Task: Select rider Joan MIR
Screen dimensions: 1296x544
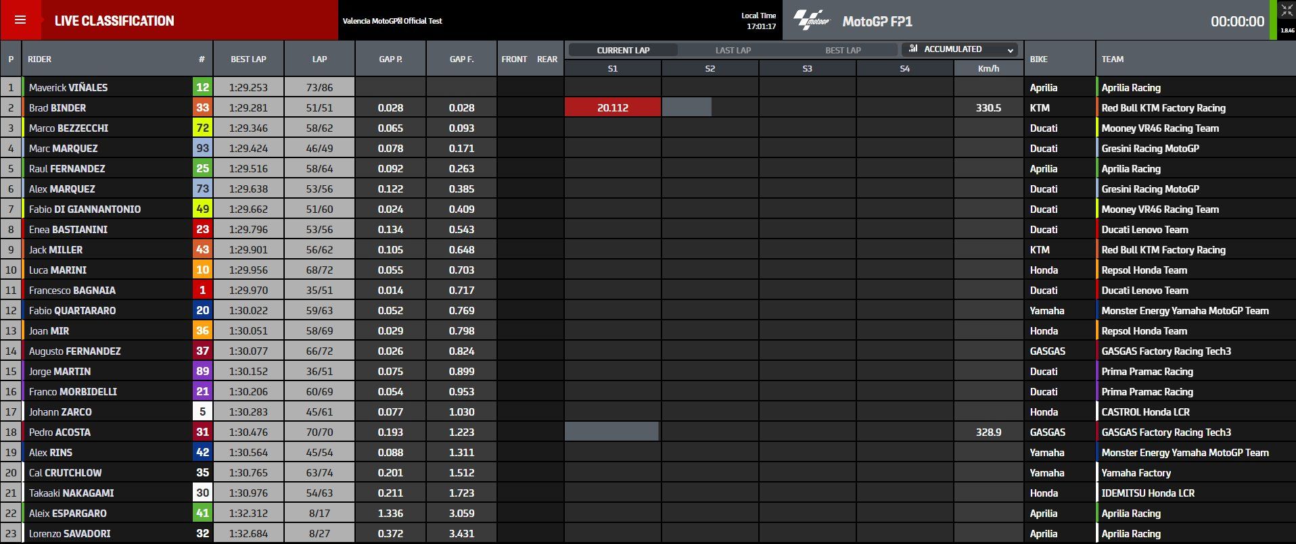Action: point(49,330)
